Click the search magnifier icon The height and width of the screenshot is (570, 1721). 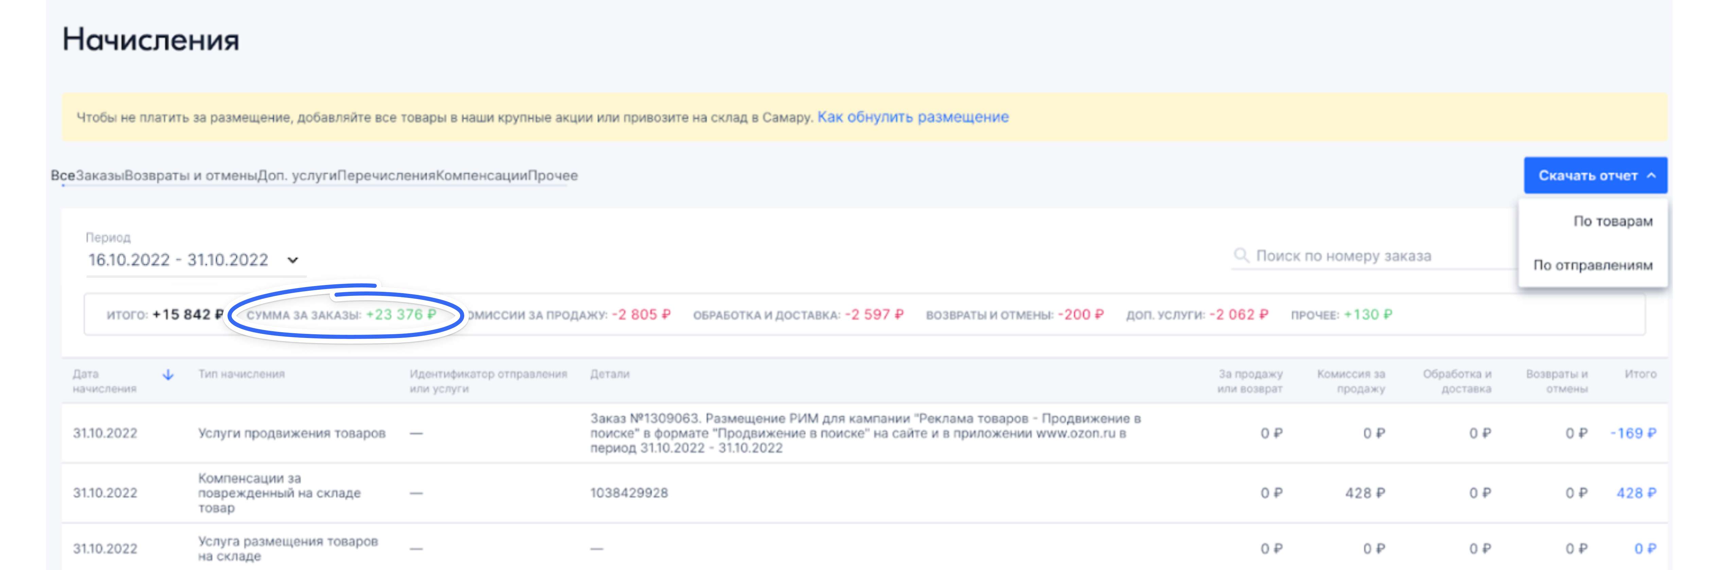(x=1241, y=256)
